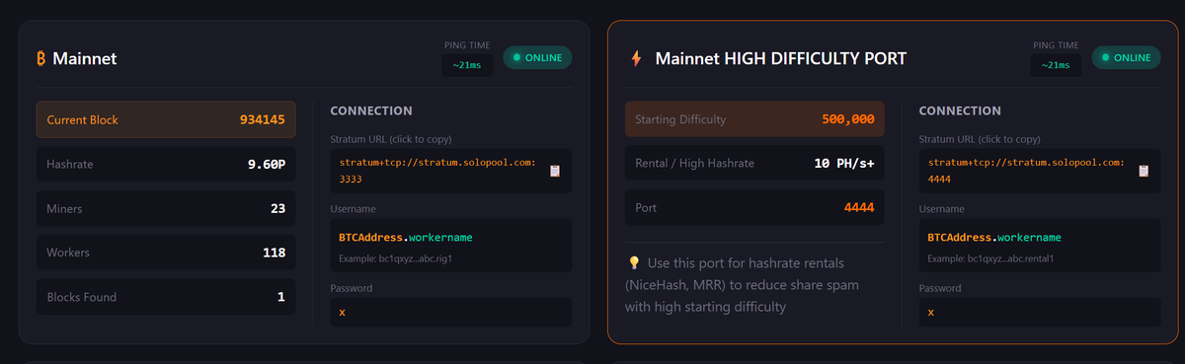Click Hashrate row showing 9.60P
This screenshot has height=364, width=1185.
pyautogui.click(x=166, y=164)
